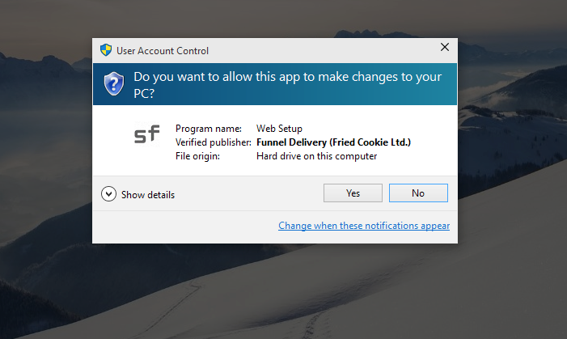567x339 pixels.
Task: Click the Funnel Delivery publisher name
Action: point(333,142)
